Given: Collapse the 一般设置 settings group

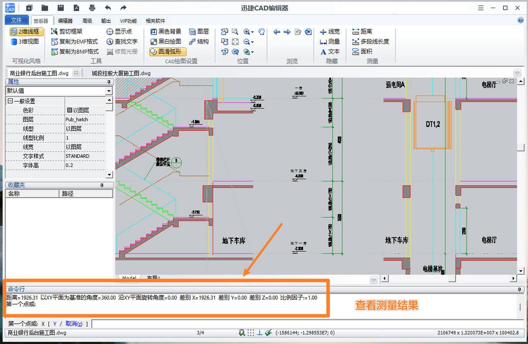Looking at the screenshot, I should point(10,100).
